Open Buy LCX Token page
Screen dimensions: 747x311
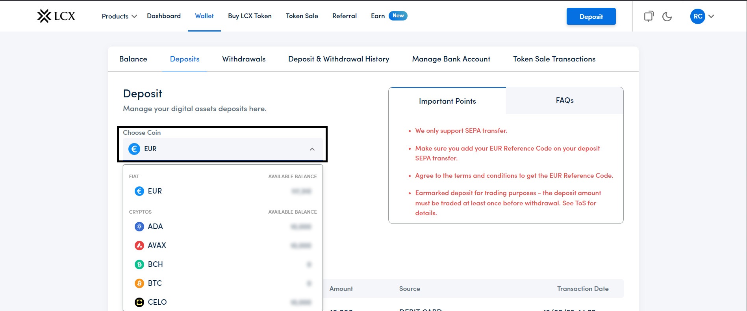(250, 16)
